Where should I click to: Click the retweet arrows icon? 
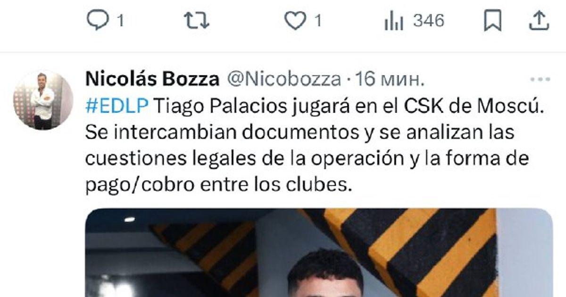(196, 21)
